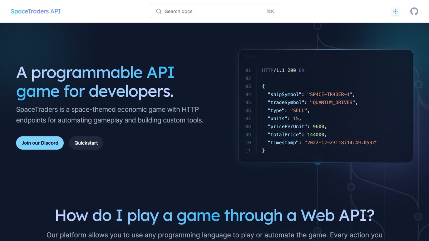Open the Quickstart guide

point(86,143)
